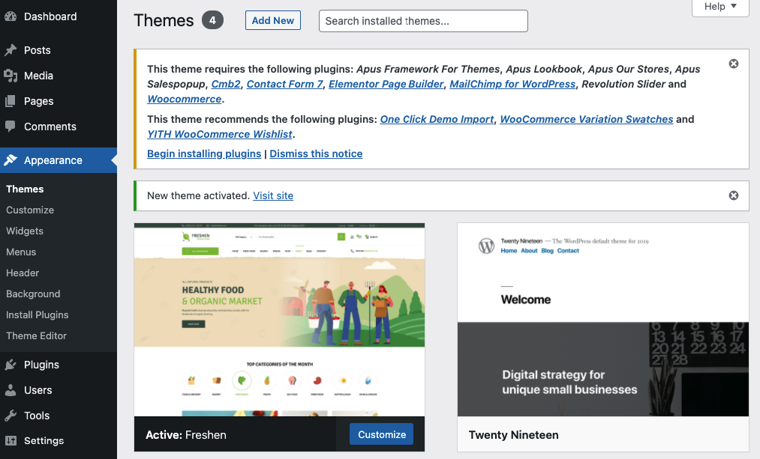Close the New theme activated notice
Screen dimensions: 760x459
pos(734,195)
